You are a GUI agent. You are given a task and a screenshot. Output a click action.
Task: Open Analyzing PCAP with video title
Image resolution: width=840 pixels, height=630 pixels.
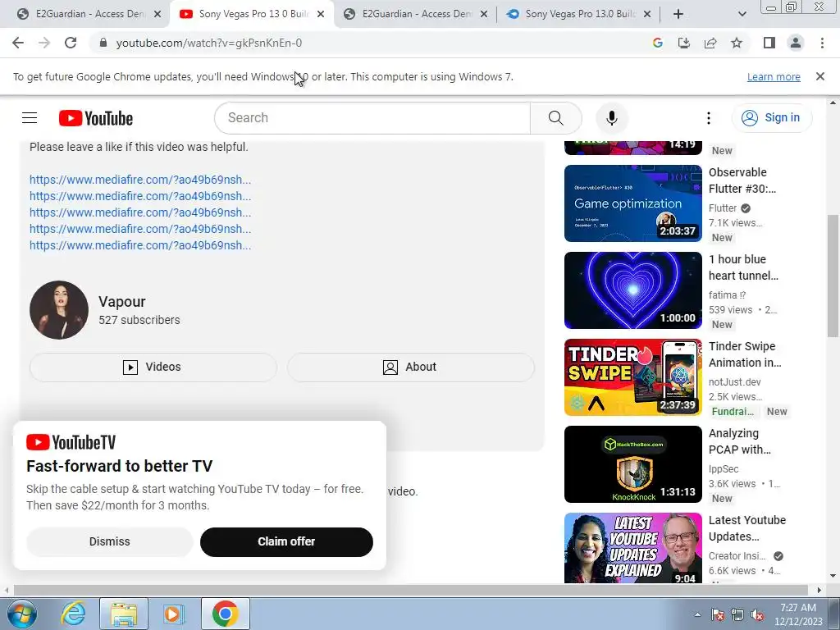click(740, 441)
